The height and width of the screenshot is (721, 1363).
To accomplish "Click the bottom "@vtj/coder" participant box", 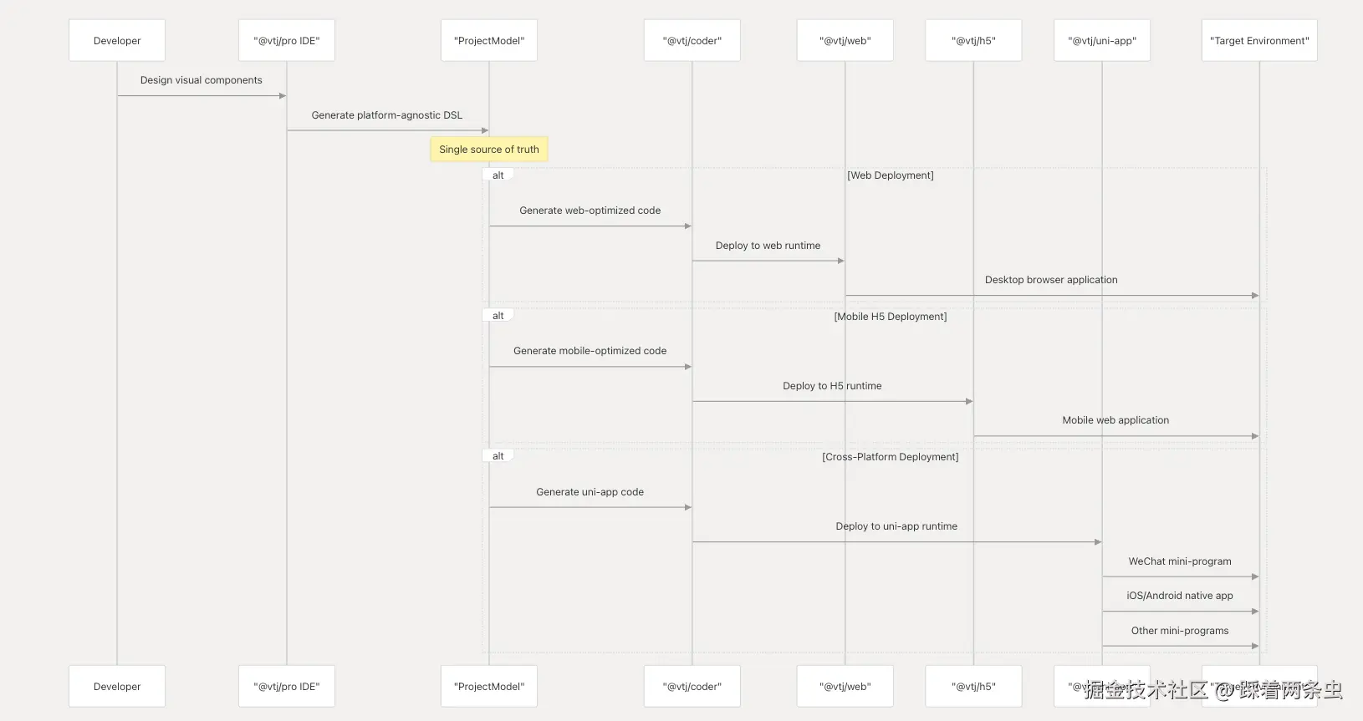I will coord(692,686).
